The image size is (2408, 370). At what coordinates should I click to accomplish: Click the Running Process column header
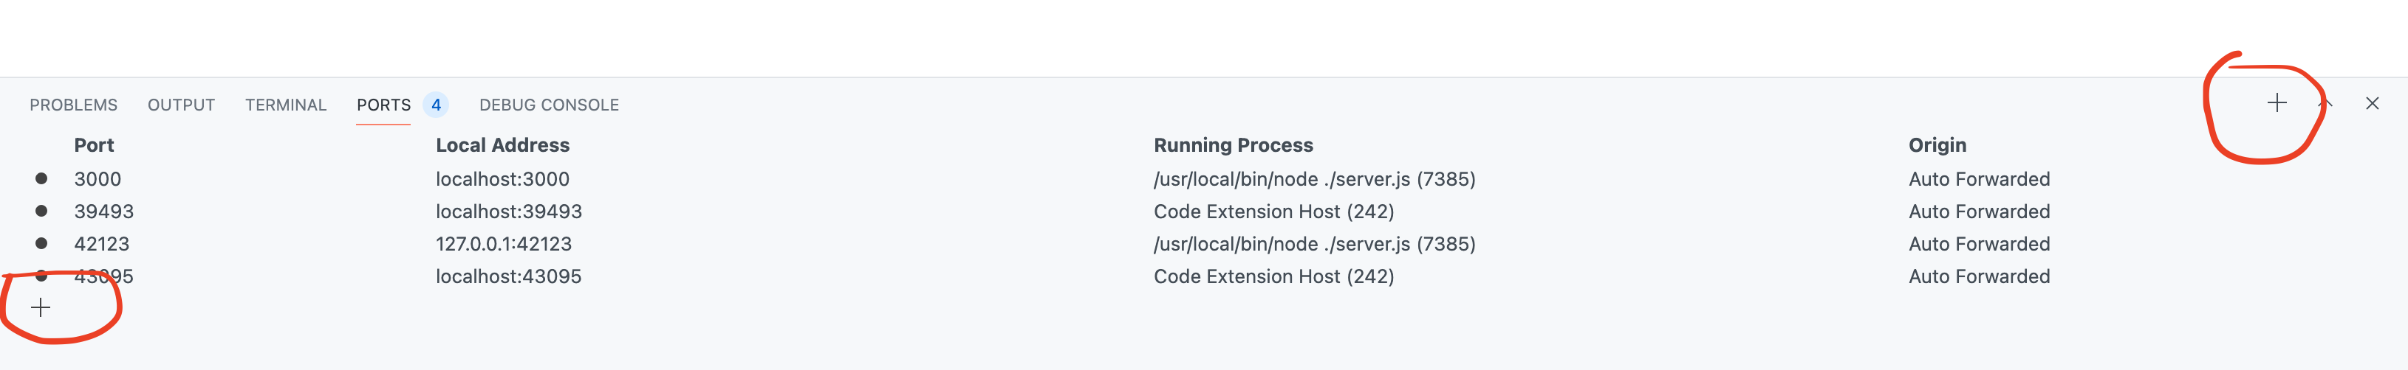[x=1233, y=145]
